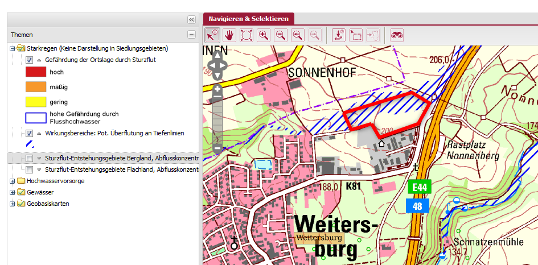The height and width of the screenshot is (265, 538).
Task: Click the map zoom level slider bar
Action: coord(217,119)
